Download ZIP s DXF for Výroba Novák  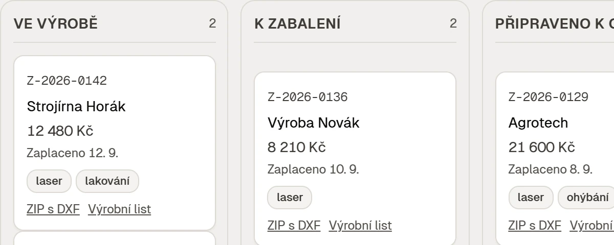point(294,225)
